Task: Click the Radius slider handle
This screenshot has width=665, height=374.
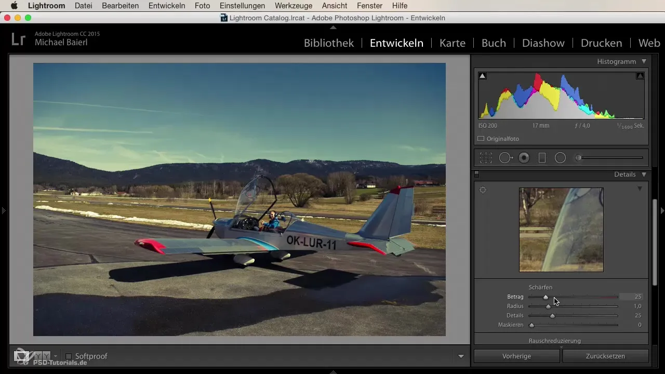Action: [x=548, y=306]
